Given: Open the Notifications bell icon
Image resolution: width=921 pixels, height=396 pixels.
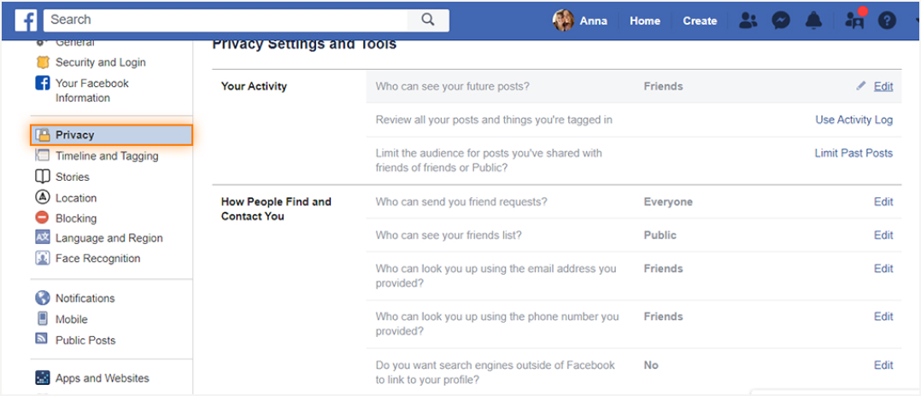Looking at the screenshot, I should pos(813,21).
